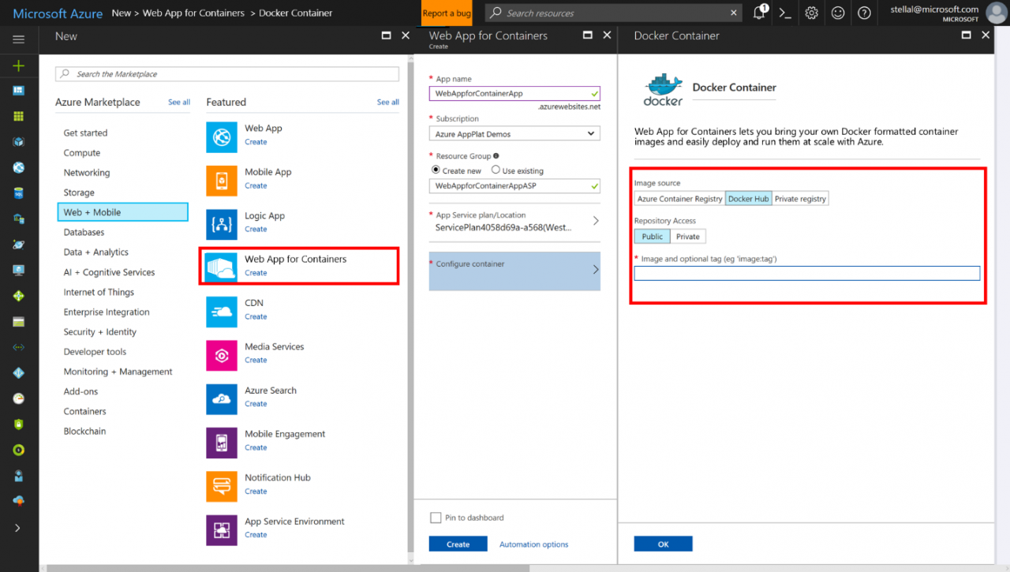Click the image and optional tag field
The width and height of the screenshot is (1010, 572).
click(806, 273)
